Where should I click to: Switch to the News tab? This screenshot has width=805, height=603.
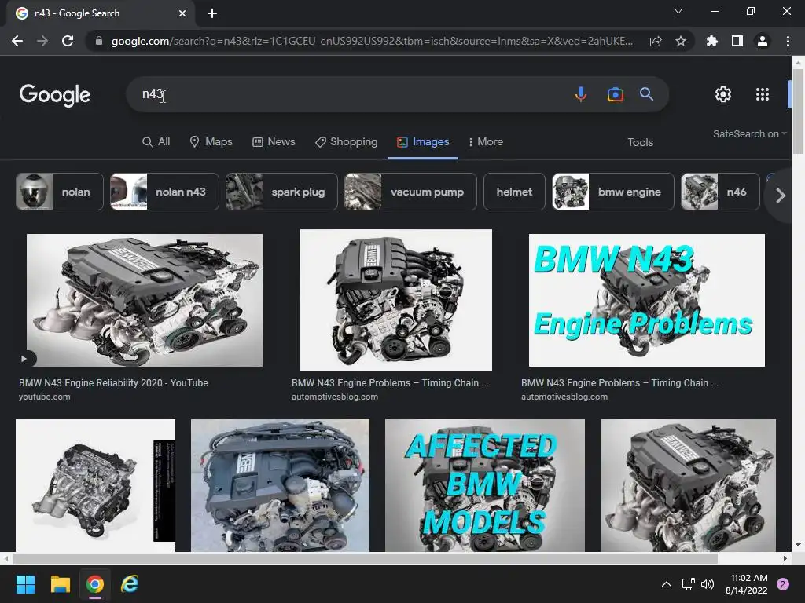click(x=274, y=141)
